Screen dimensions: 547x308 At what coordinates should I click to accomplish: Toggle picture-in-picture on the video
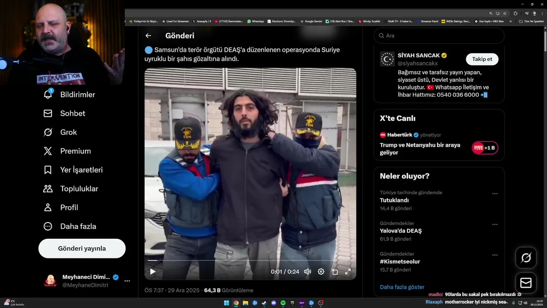[x=335, y=272]
